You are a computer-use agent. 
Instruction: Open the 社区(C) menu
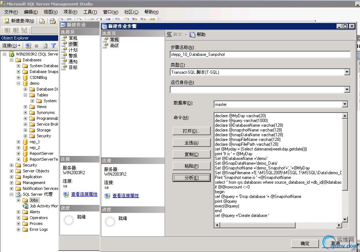tap(131, 12)
